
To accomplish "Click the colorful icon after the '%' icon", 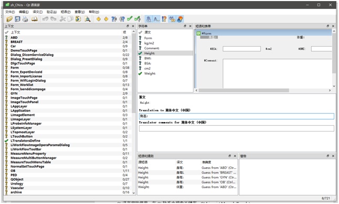I will [180, 19].
